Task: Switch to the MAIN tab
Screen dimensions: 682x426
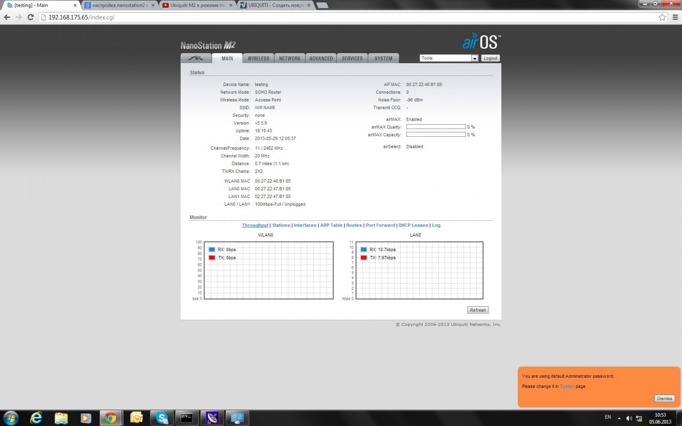Action: click(x=227, y=58)
